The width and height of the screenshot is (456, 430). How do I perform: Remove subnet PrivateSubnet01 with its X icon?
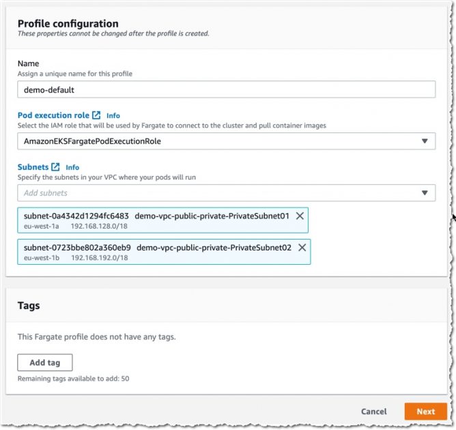(x=300, y=216)
